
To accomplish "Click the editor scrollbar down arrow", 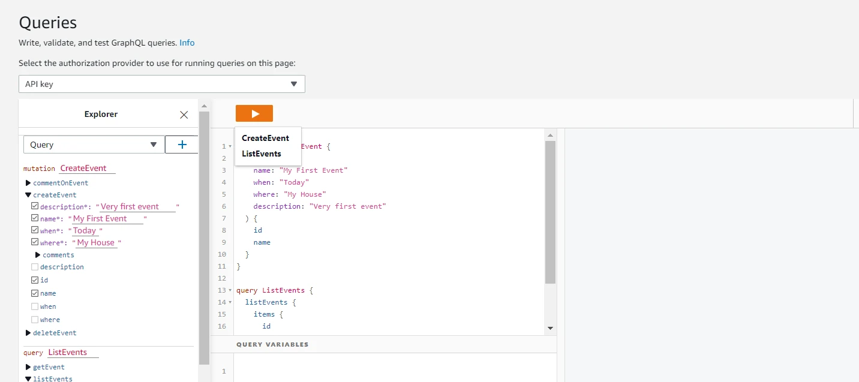I will tap(550, 328).
